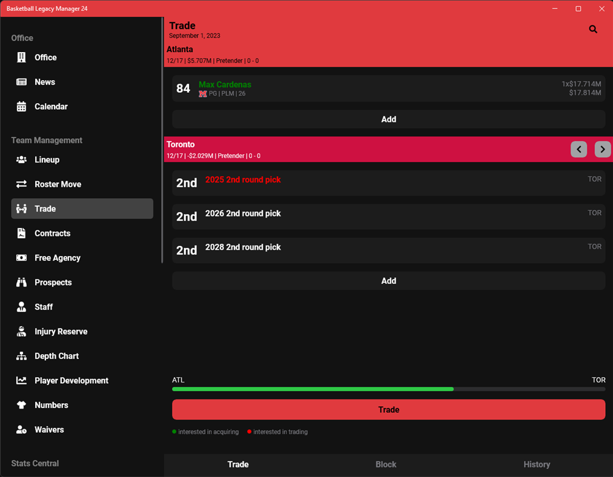Select the 2025 2nd round pick
Image resolution: width=613 pixels, height=477 pixels.
click(x=389, y=183)
